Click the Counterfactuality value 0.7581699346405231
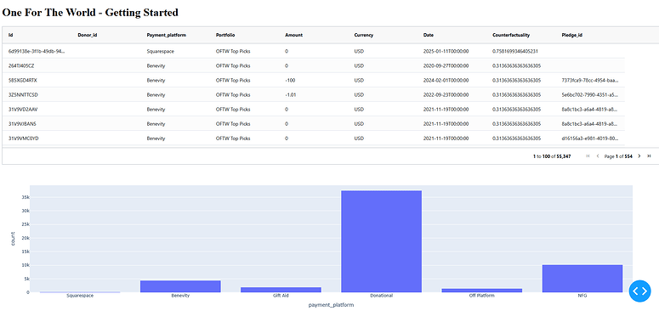 pyautogui.click(x=515, y=51)
